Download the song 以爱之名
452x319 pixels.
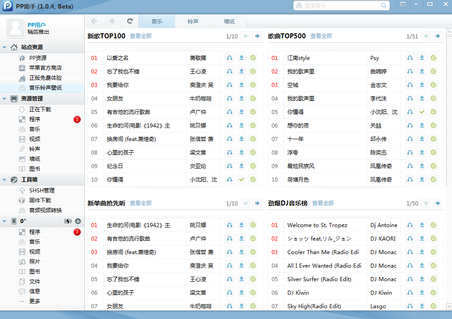coord(241,58)
